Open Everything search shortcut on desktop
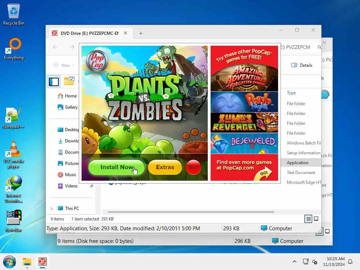The image size is (360, 270). tap(14, 49)
